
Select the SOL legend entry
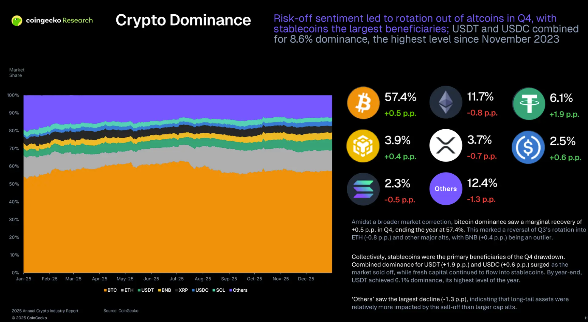coord(219,290)
